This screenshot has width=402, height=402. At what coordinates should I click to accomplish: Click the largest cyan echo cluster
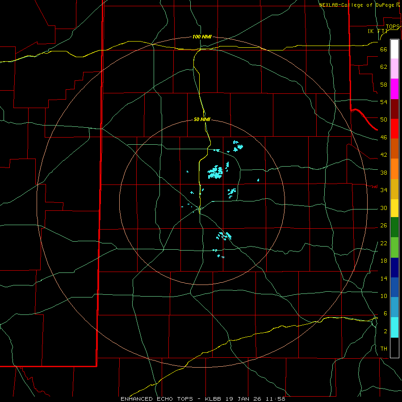[215, 172]
